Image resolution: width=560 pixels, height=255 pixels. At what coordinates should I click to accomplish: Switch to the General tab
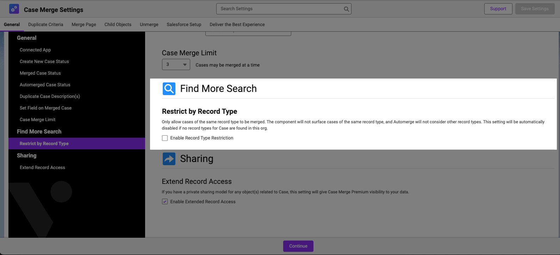click(x=12, y=25)
